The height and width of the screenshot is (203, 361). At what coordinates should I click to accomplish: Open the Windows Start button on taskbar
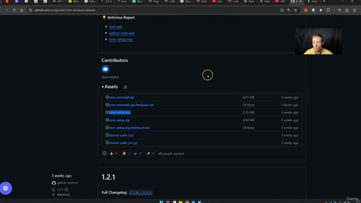pyautogui.click(x=161, y=202)
